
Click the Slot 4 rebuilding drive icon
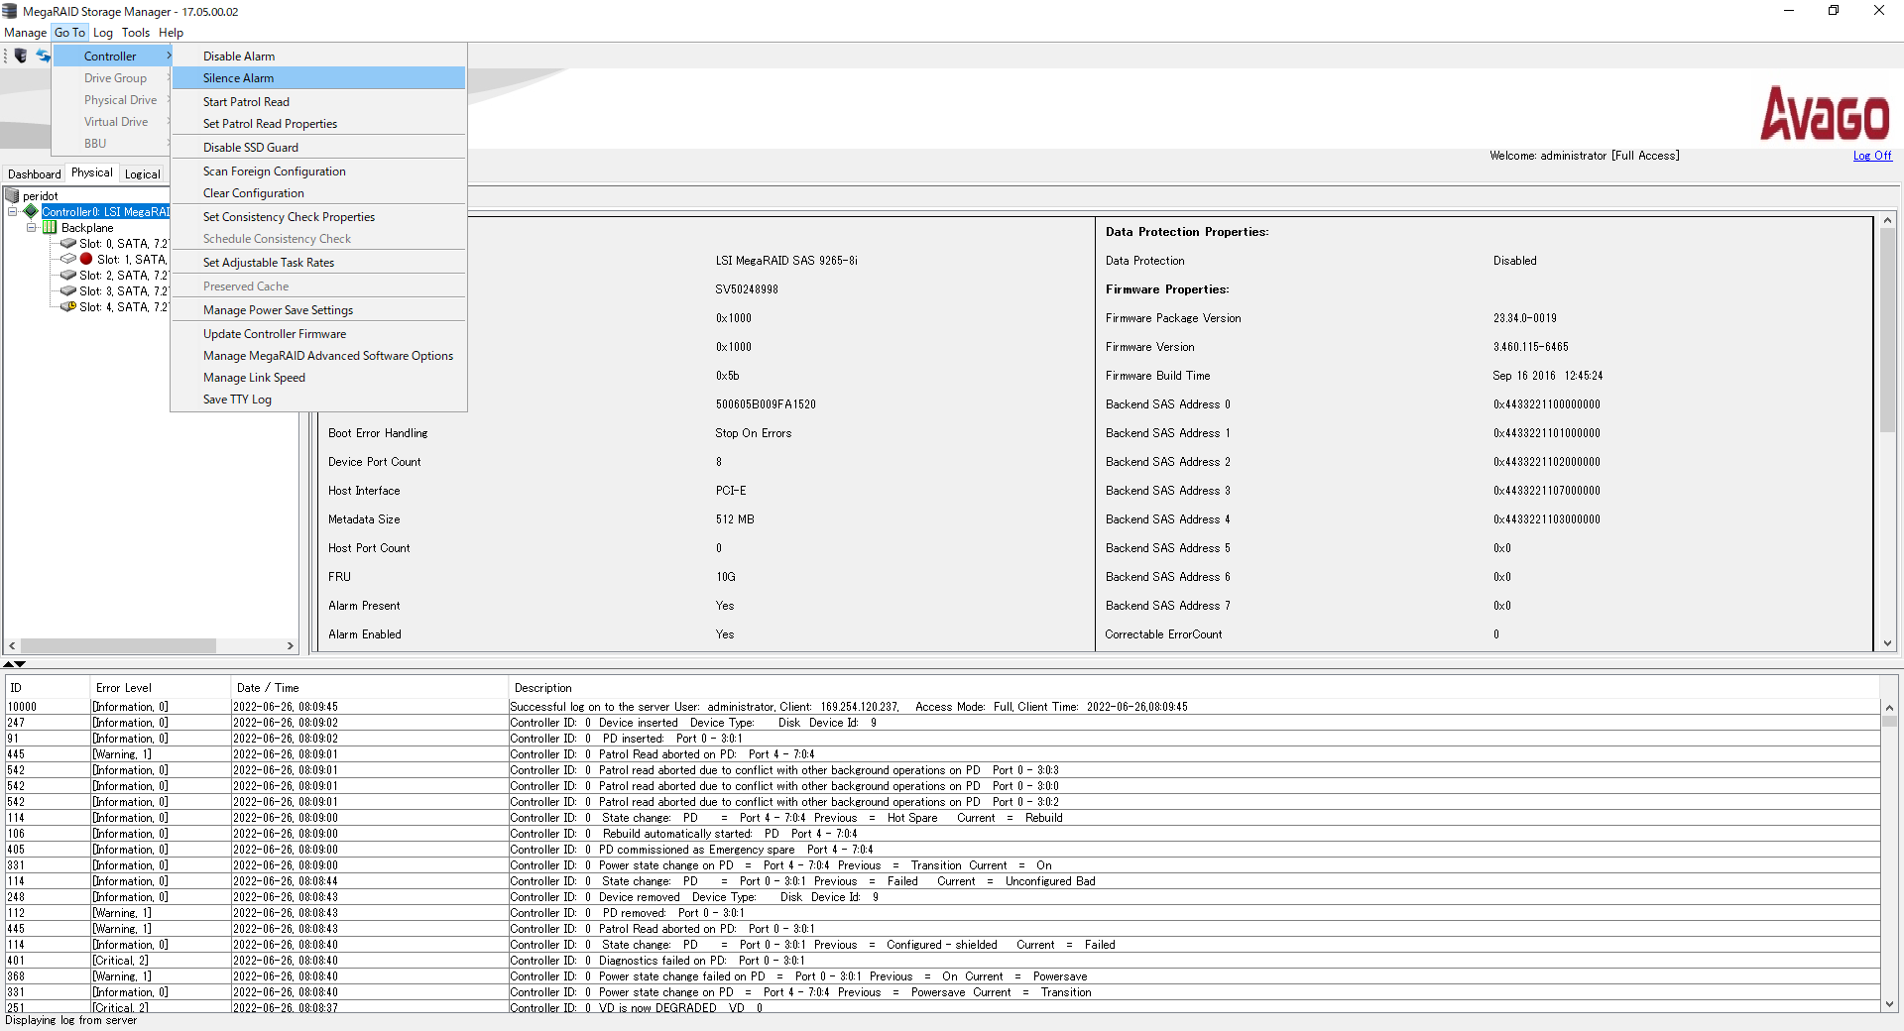(68, 306)
